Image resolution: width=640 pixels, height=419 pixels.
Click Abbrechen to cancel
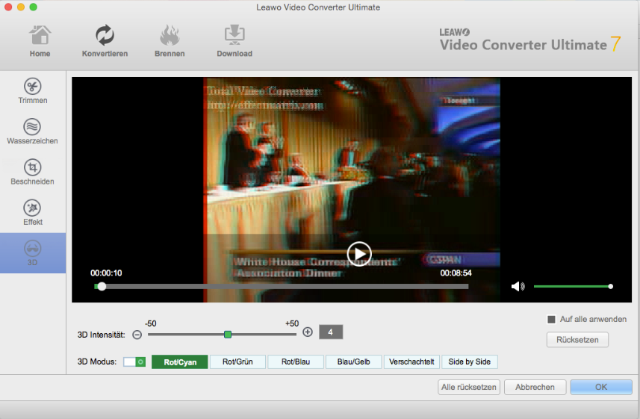point(535,387)
